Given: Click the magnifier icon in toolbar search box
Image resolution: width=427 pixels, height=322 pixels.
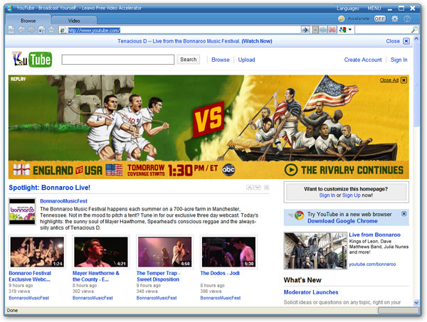Looking at the screenshot, I should pyautogui.click(x=414, y=30).
